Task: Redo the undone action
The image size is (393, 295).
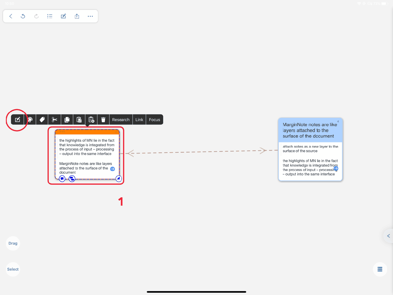Action: [x=36, y=16]
